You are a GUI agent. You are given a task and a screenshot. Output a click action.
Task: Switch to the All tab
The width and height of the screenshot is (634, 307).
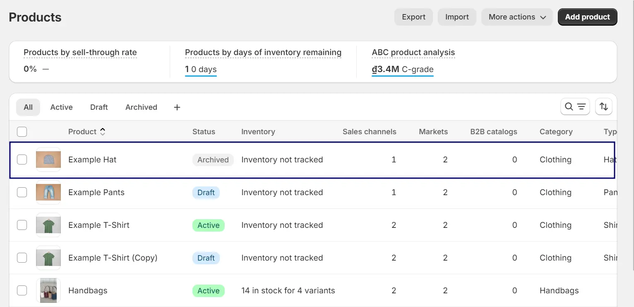click(x=28, y=107)
